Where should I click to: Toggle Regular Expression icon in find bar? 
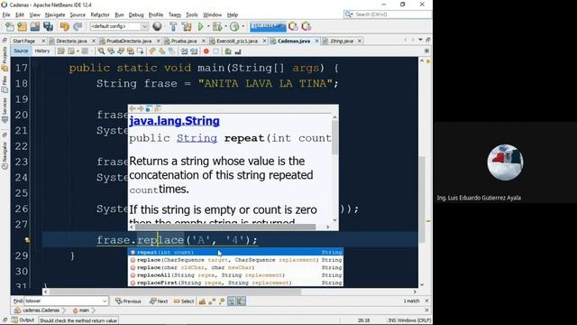pos(221,301)
